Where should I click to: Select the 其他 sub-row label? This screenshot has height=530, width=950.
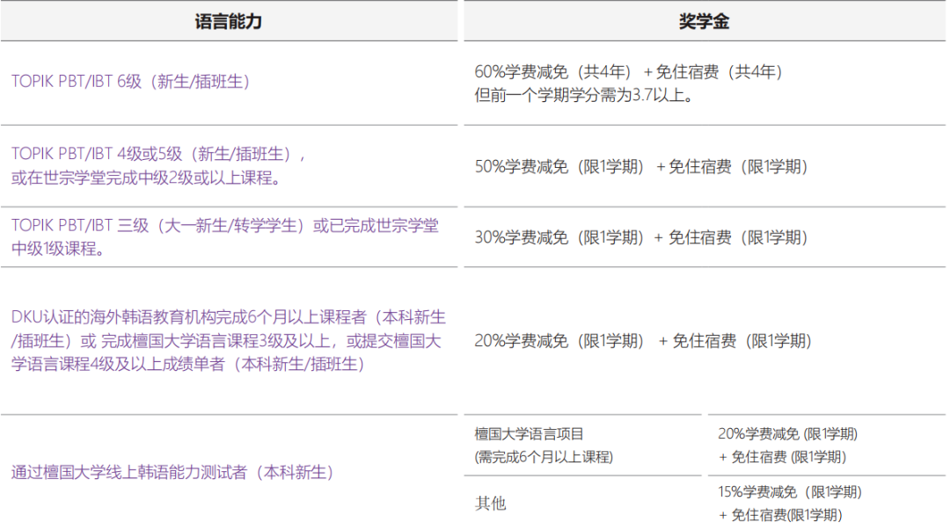[x=491, y=504]
